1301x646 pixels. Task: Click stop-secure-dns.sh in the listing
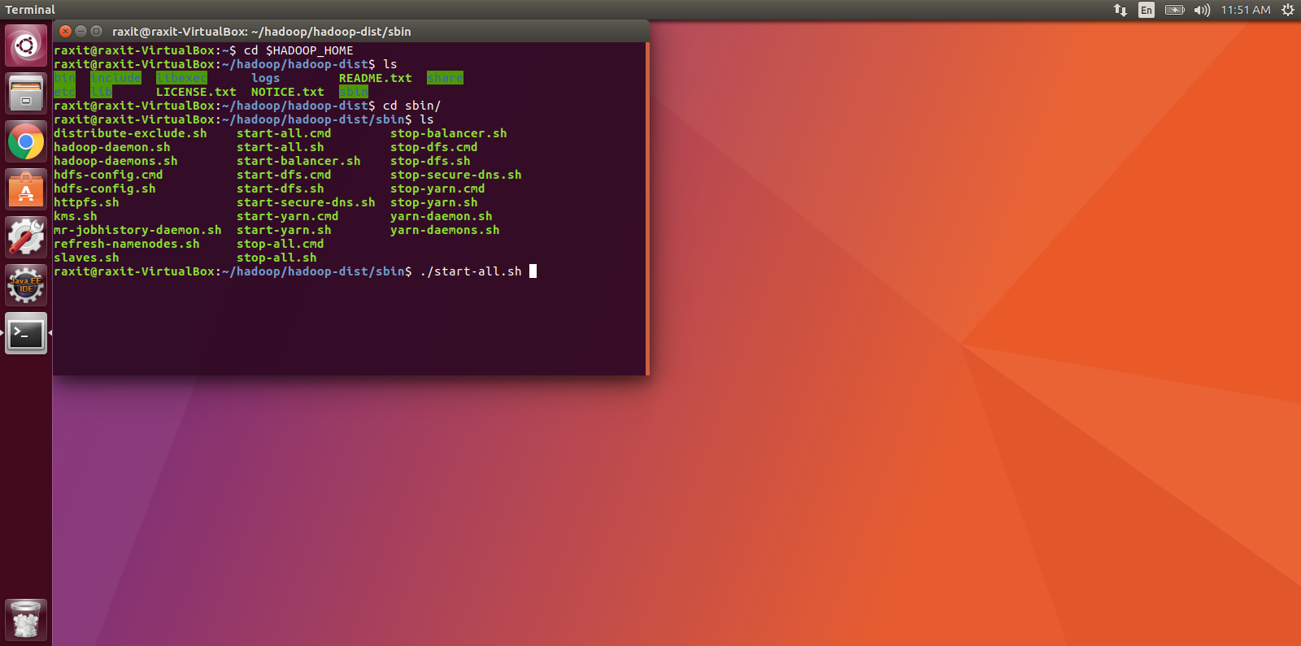[x=456, y=175]
